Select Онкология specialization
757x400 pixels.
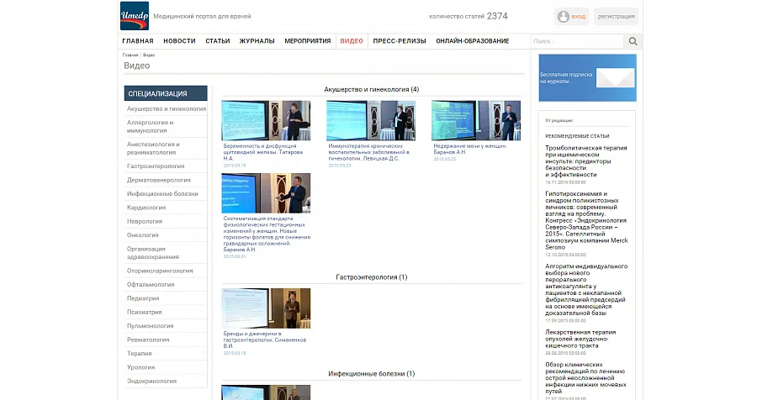[142, 235]
